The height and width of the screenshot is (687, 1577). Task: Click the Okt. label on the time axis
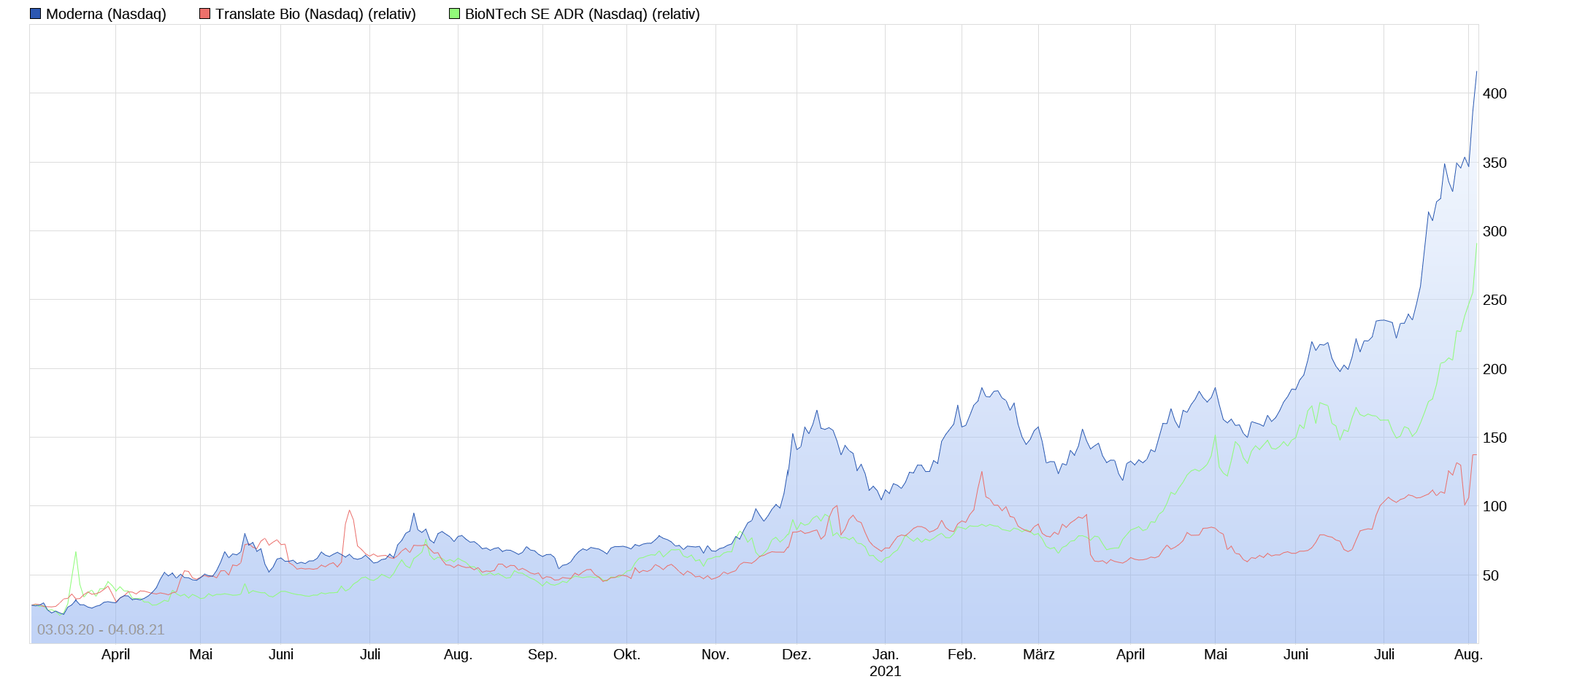coord(626,654)
